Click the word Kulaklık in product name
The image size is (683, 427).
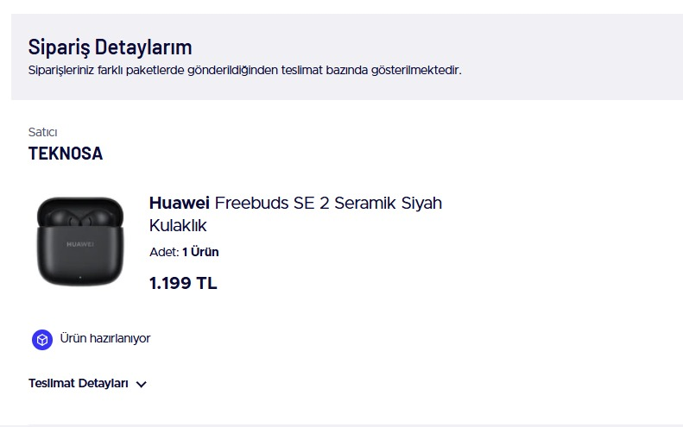pos(178,226)
